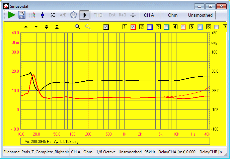Enable the green overlay 3 checkbox
The width and height of the screenshot is (230, 159).
pos(166,27)
